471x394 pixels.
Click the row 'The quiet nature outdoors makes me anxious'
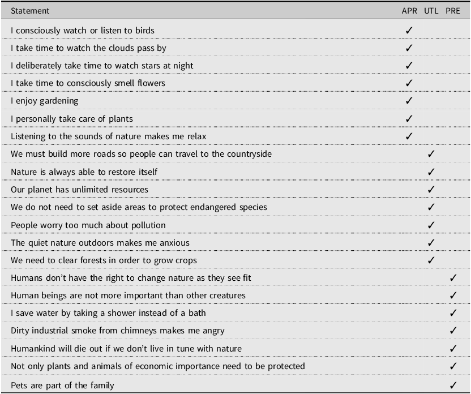click(x=236, y=243)
